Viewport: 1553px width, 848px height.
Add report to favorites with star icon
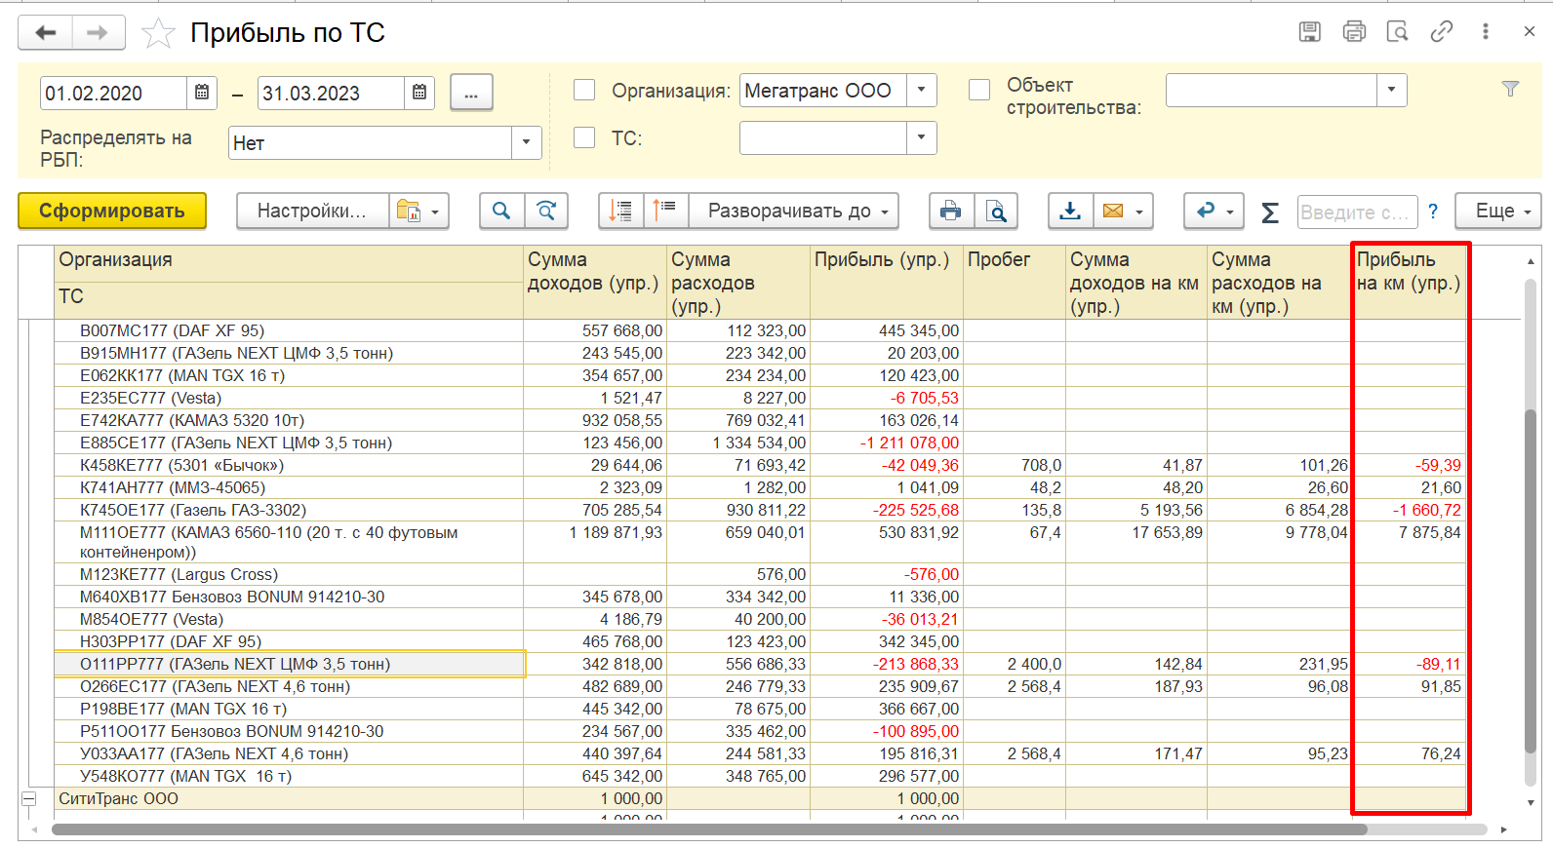click(158, 33)
